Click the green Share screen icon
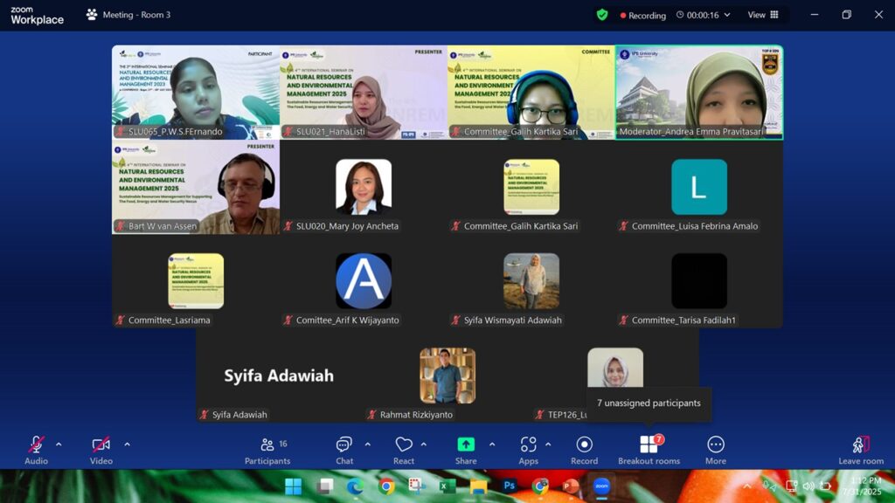 pyautogui.click(x=466, y=445)
